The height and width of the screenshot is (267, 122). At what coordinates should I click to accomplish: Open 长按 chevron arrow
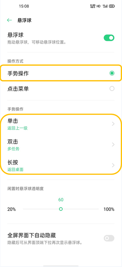tap(113, 165)
